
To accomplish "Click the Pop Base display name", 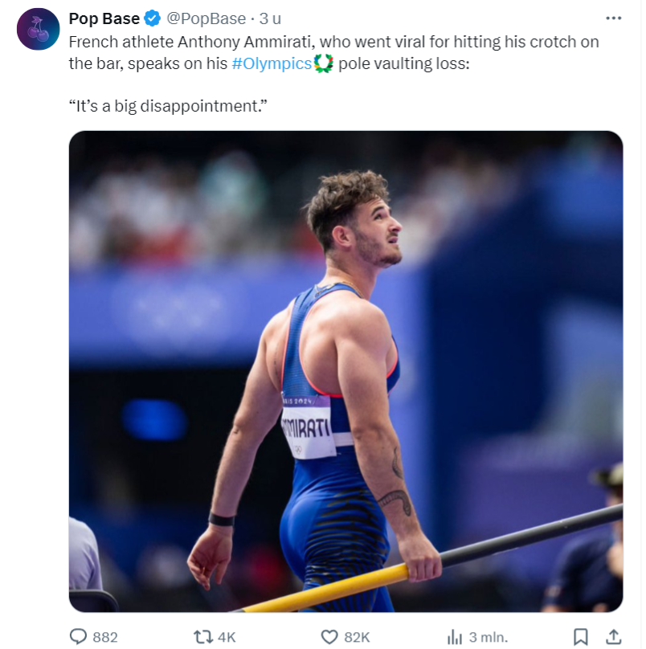I will pyautogui.click(x=104, y=18).
